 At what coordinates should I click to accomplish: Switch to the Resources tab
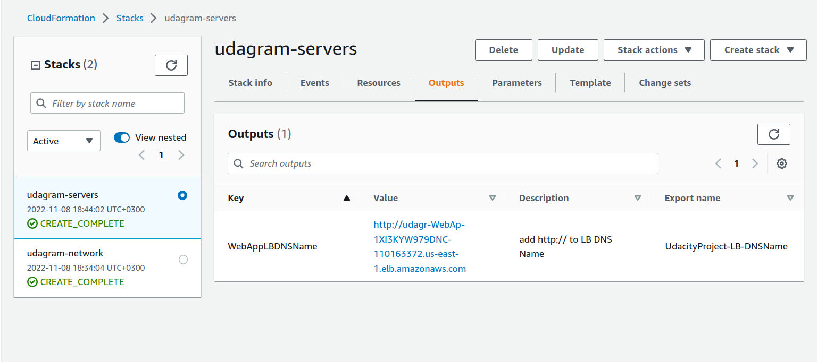[379, 83]
